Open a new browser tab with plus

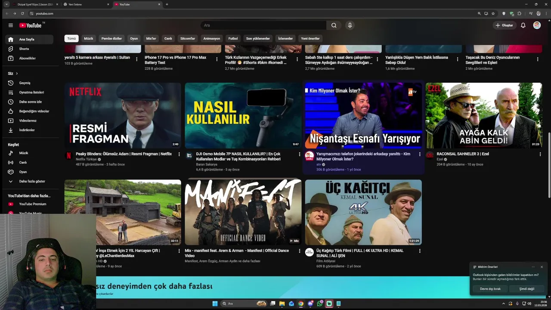click(167, 4)
